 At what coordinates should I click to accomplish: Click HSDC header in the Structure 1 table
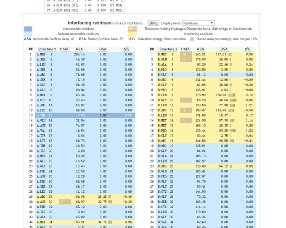[65, 49]
